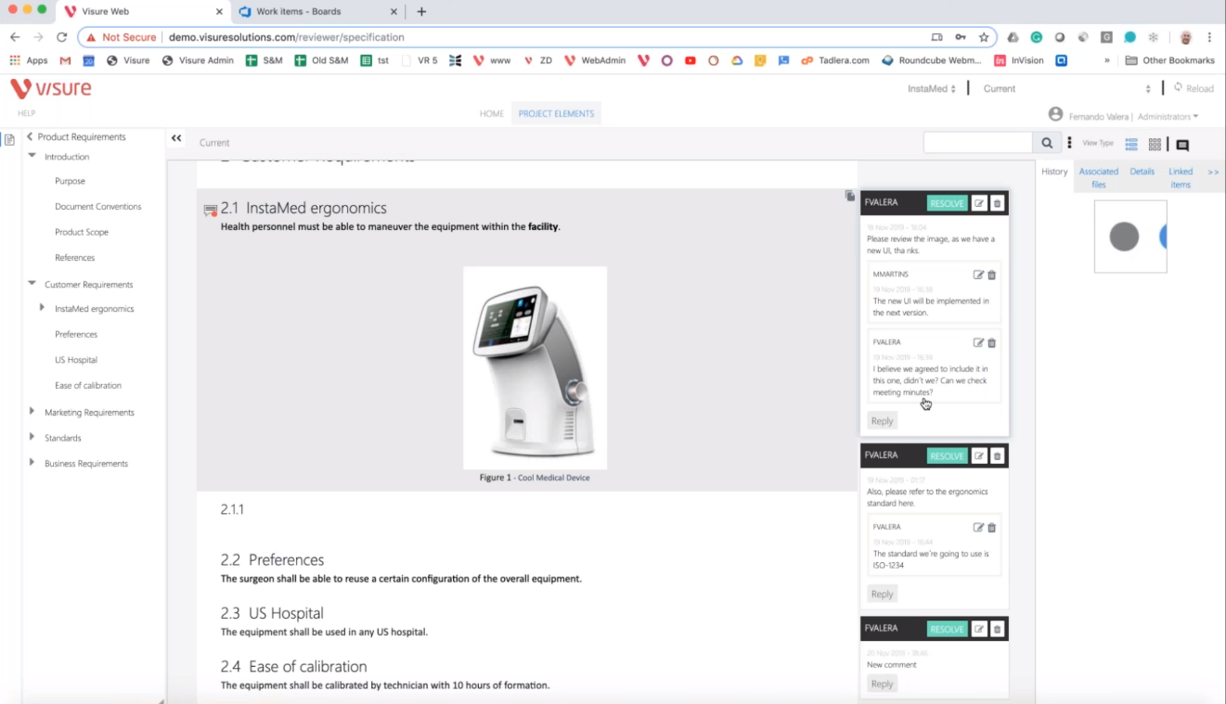
Task: Open the InstaMed project dropdown
Action: pyautogui.click(x=932, y=89)
